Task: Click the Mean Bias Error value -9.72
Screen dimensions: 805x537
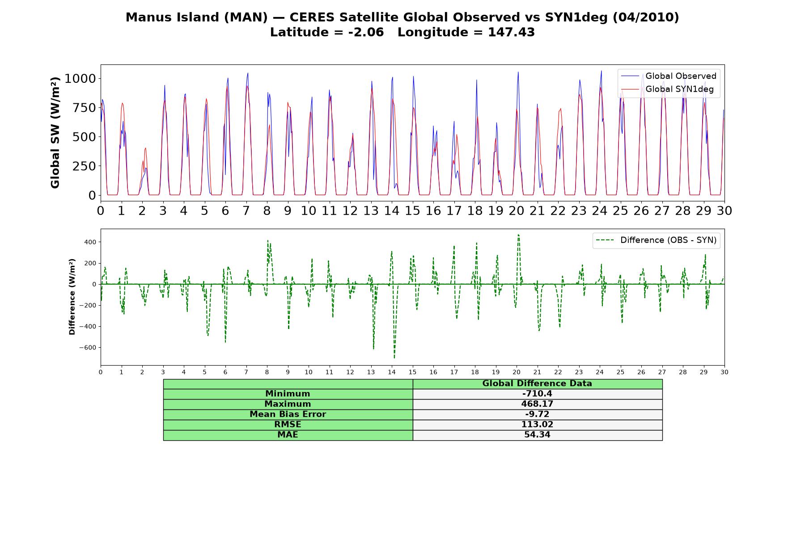Action: click(538, 414)
